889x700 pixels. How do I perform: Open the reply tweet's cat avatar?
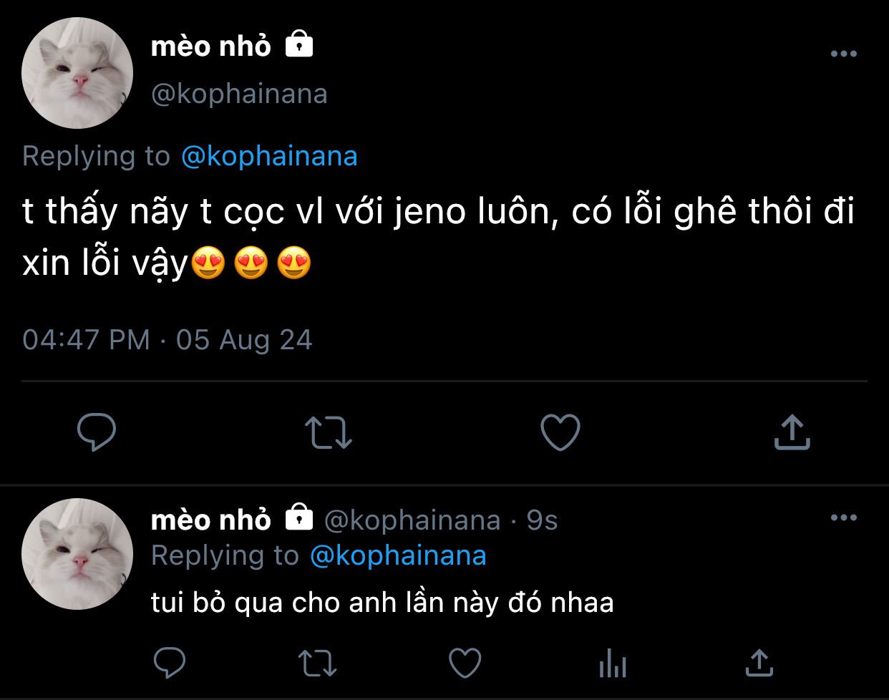(77, 554)
